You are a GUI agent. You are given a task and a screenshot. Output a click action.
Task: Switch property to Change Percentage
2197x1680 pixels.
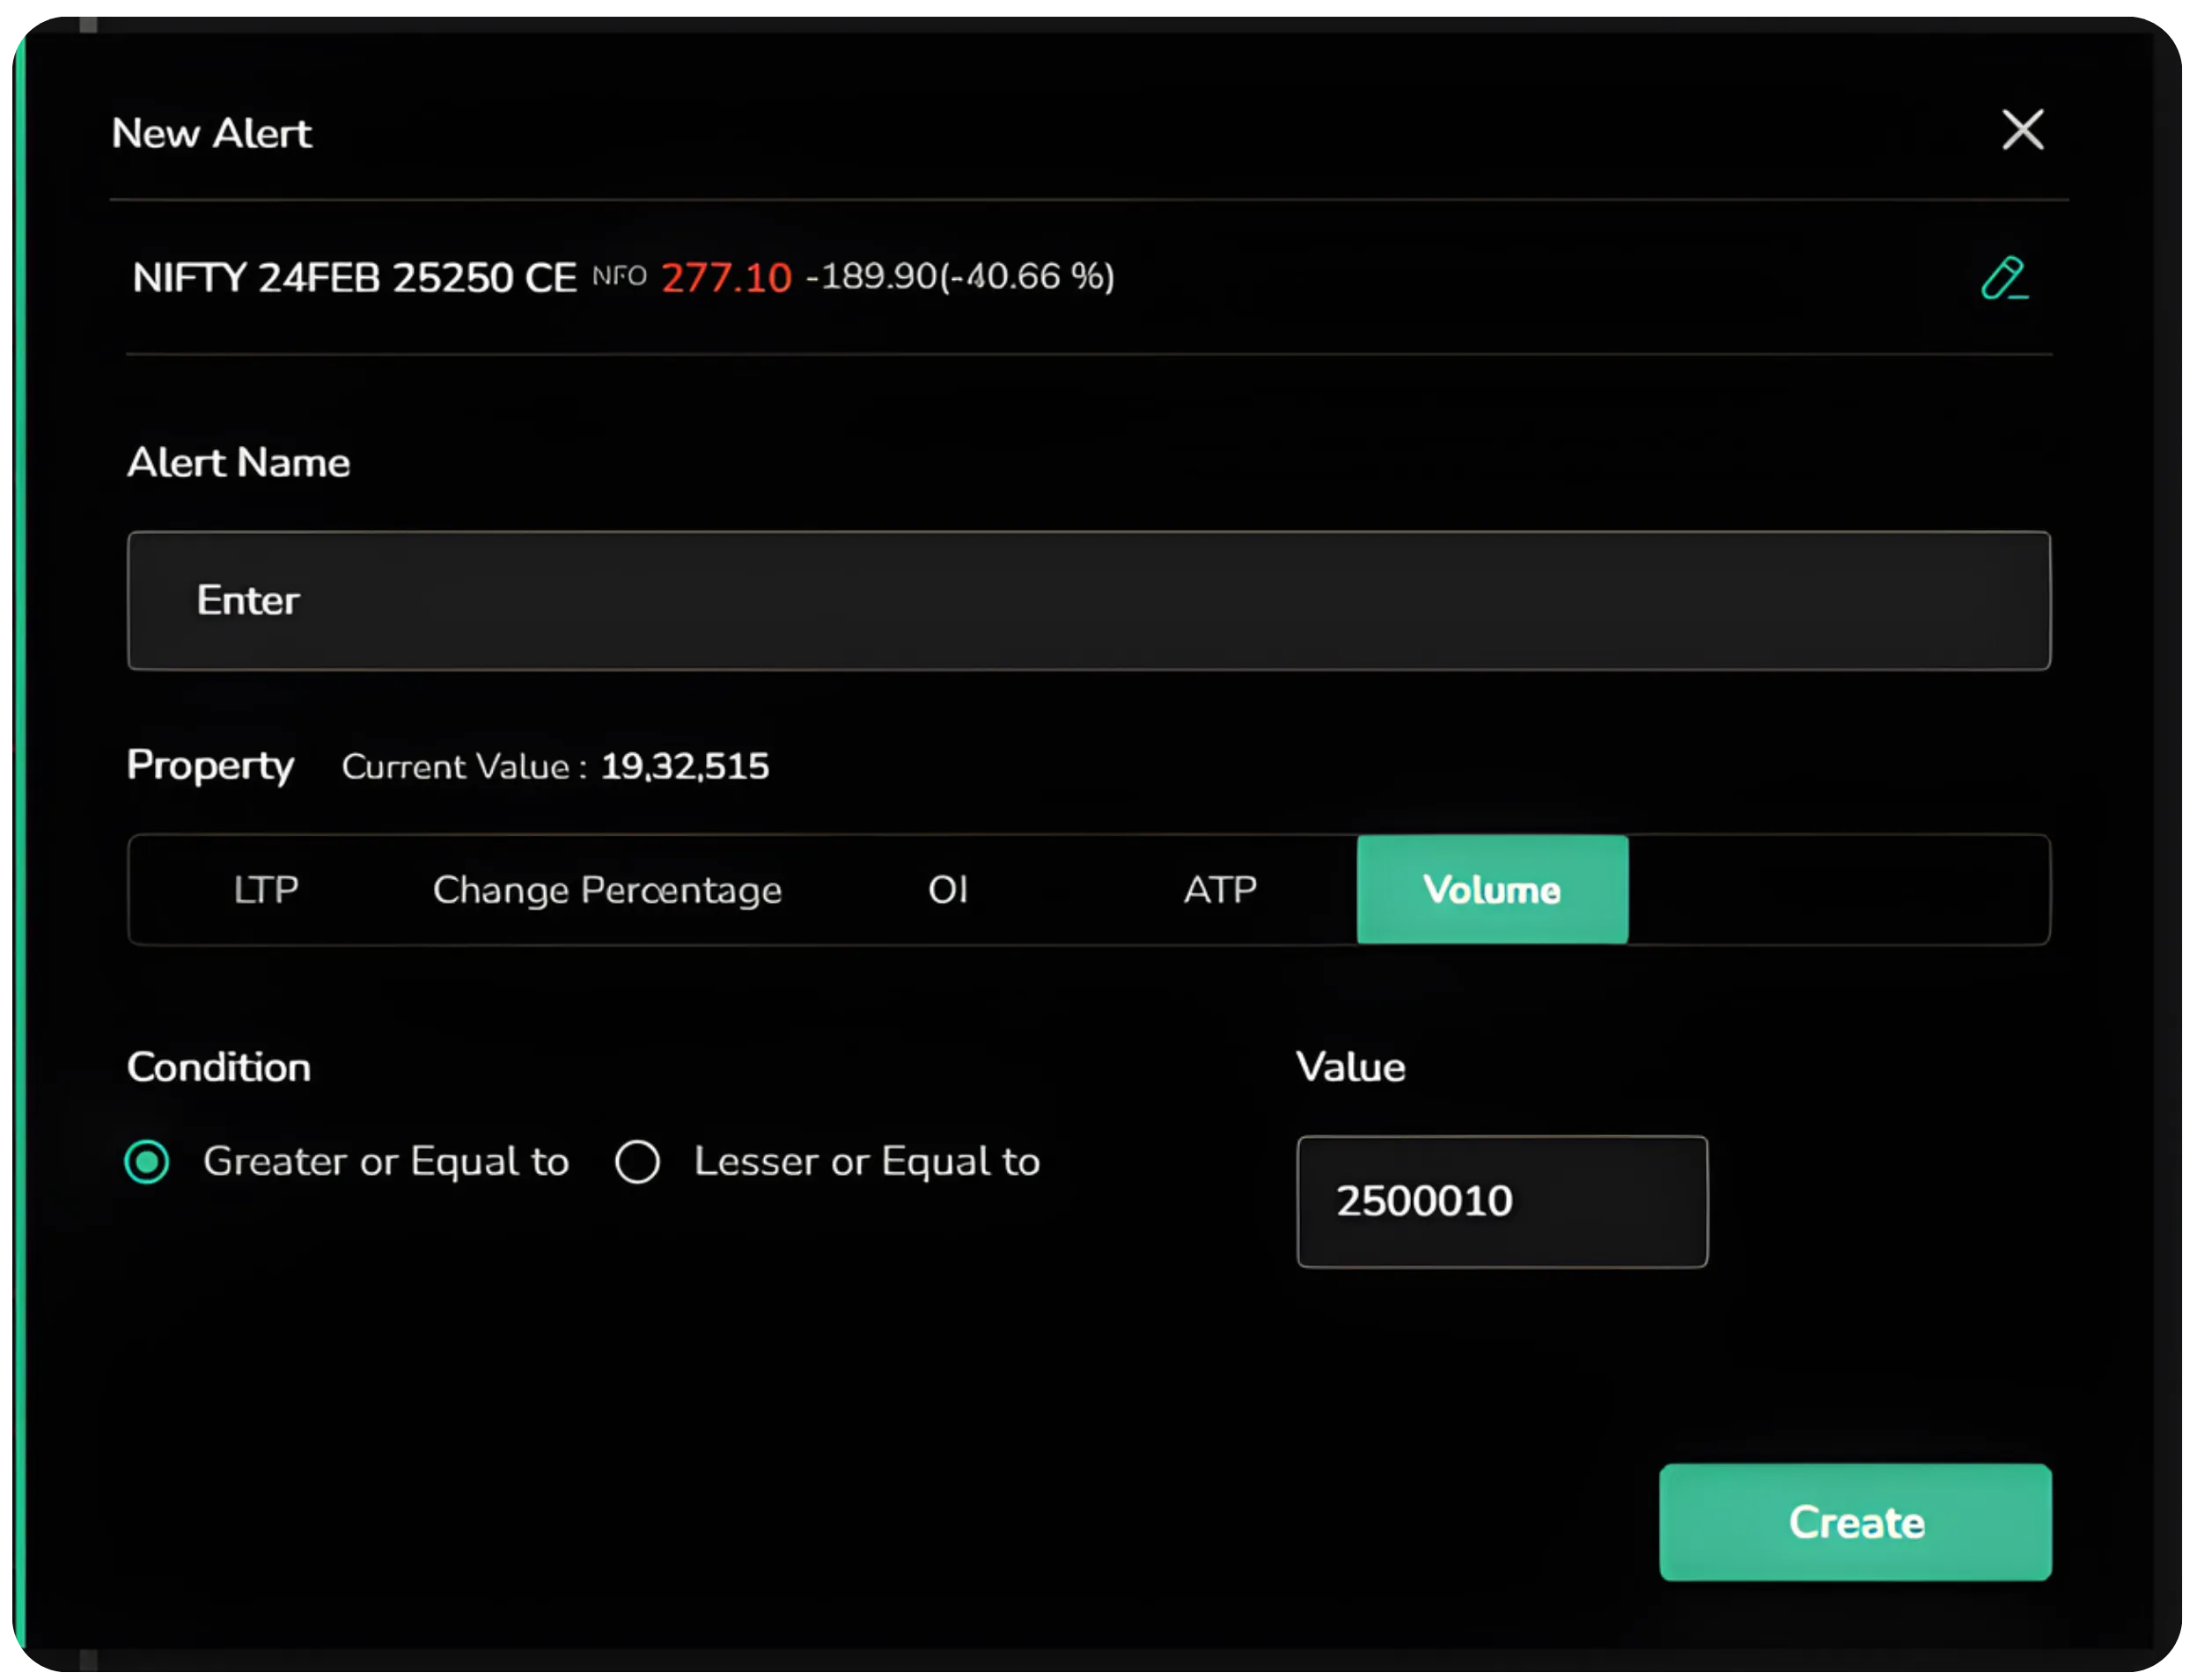607,889
